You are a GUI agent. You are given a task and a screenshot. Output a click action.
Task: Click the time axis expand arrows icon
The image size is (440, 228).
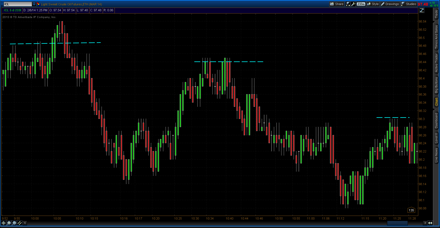point(431,223)
